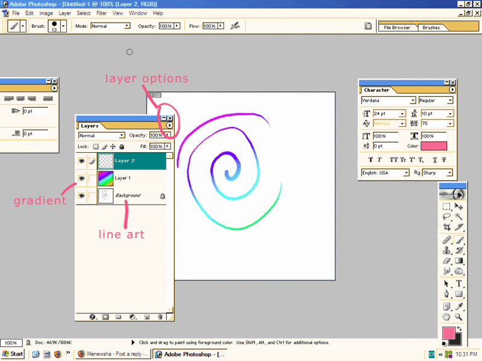The width and height of the screenshot is (482, 361).
Task: Click the Windows Start button
Action: [x=13, y=354]
